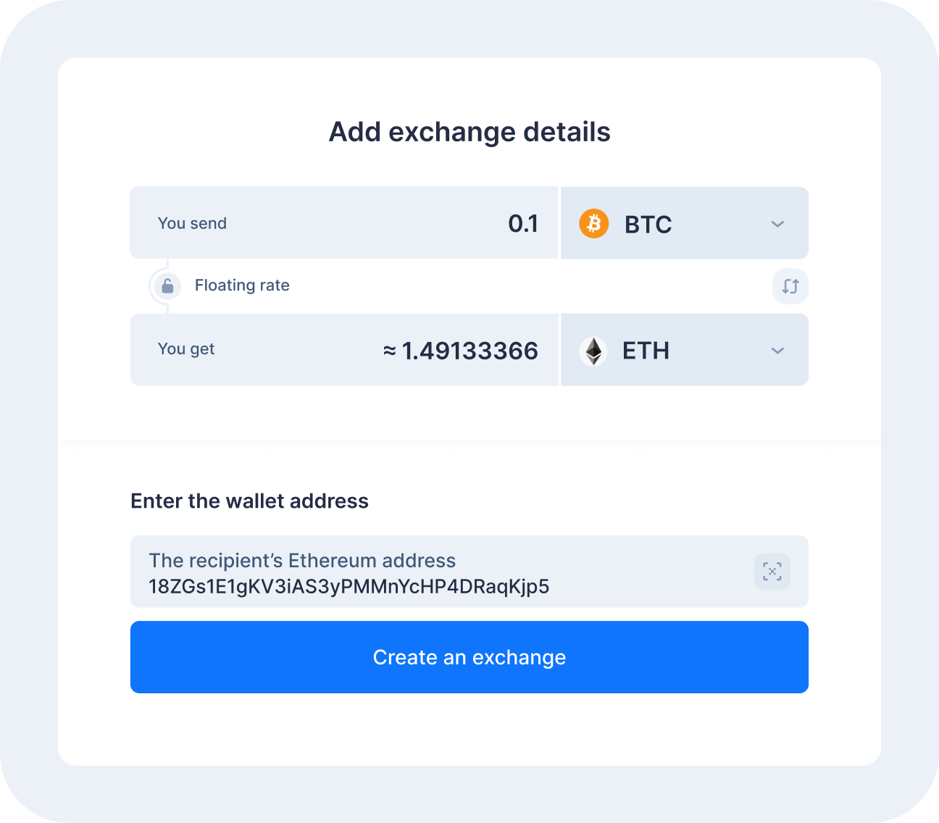Viewport: 939px width, 823px height.
Task: Expand the BTC currency chevron
Action: (777, 224)
